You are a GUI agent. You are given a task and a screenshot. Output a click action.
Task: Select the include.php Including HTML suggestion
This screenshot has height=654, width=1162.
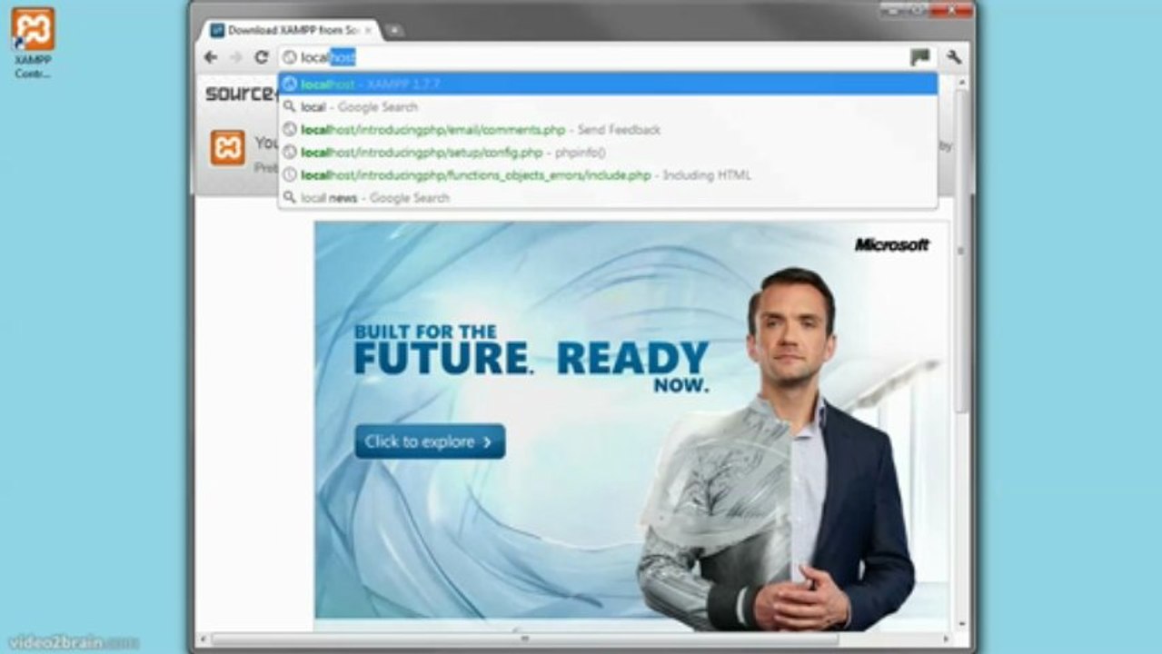click(x=608, y=174)
